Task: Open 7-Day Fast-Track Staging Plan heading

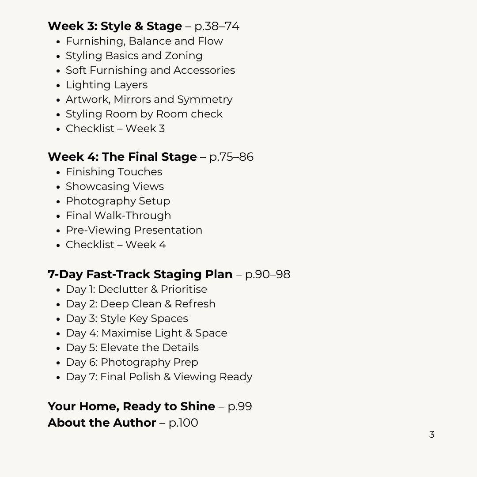Action: 140,274
